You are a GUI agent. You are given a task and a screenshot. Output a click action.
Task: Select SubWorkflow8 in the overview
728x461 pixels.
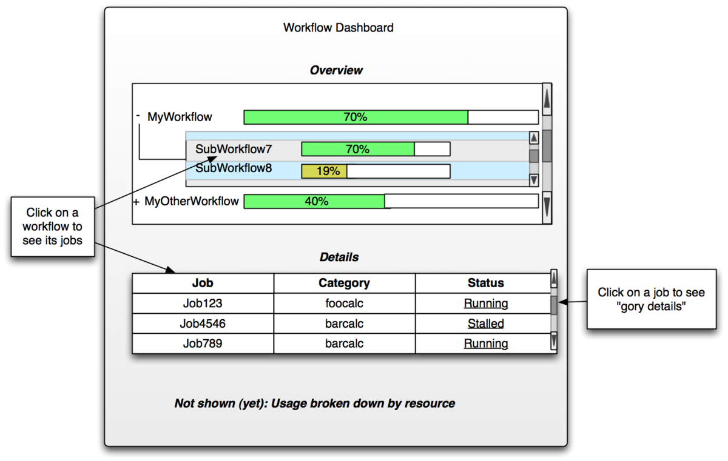pyautogui.click(x=234, y=169)
